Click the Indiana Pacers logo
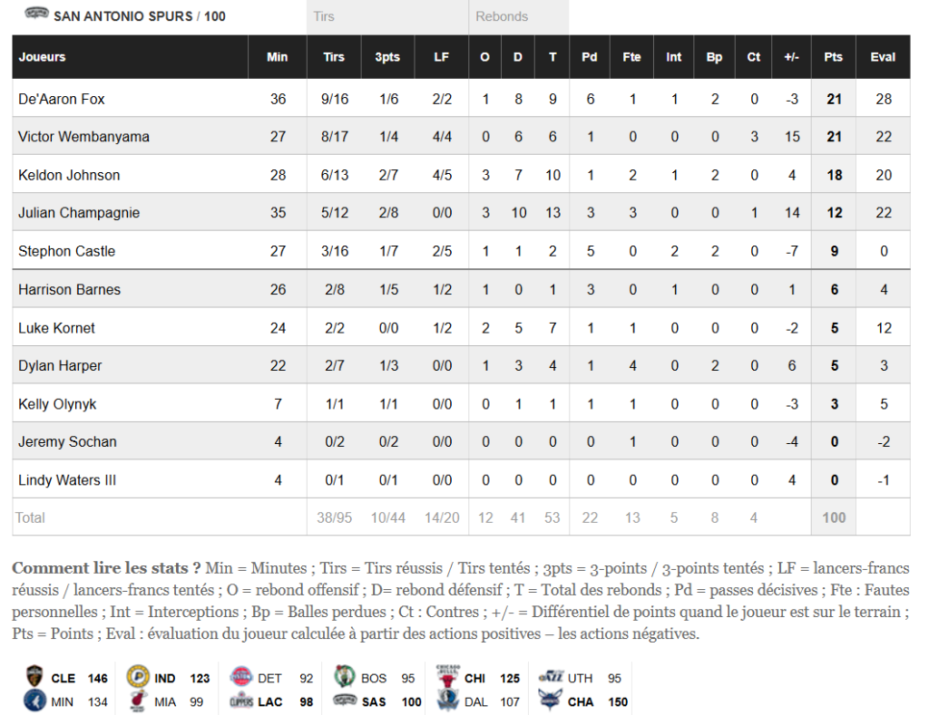The width and height of the screenshot is (929, 715). pyautogui.click(x=137, y=677)
